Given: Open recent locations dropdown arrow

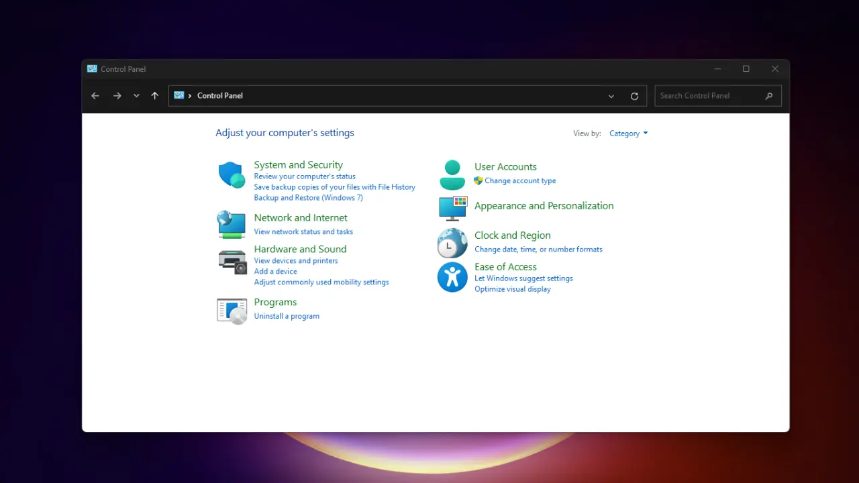Looking at the screenshot, I should coord(136,96).
